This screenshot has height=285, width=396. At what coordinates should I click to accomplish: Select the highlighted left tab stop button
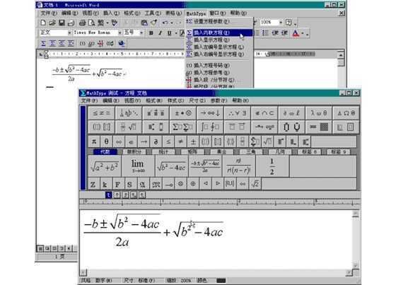coord(108,195)
